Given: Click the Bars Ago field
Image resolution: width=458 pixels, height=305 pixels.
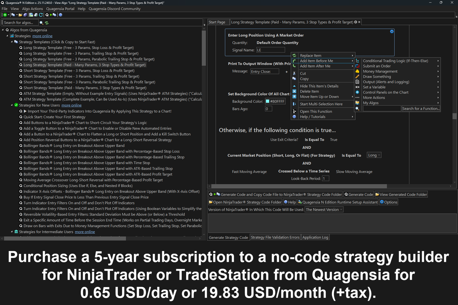Looking at the screenshot, I should [268, 109].
